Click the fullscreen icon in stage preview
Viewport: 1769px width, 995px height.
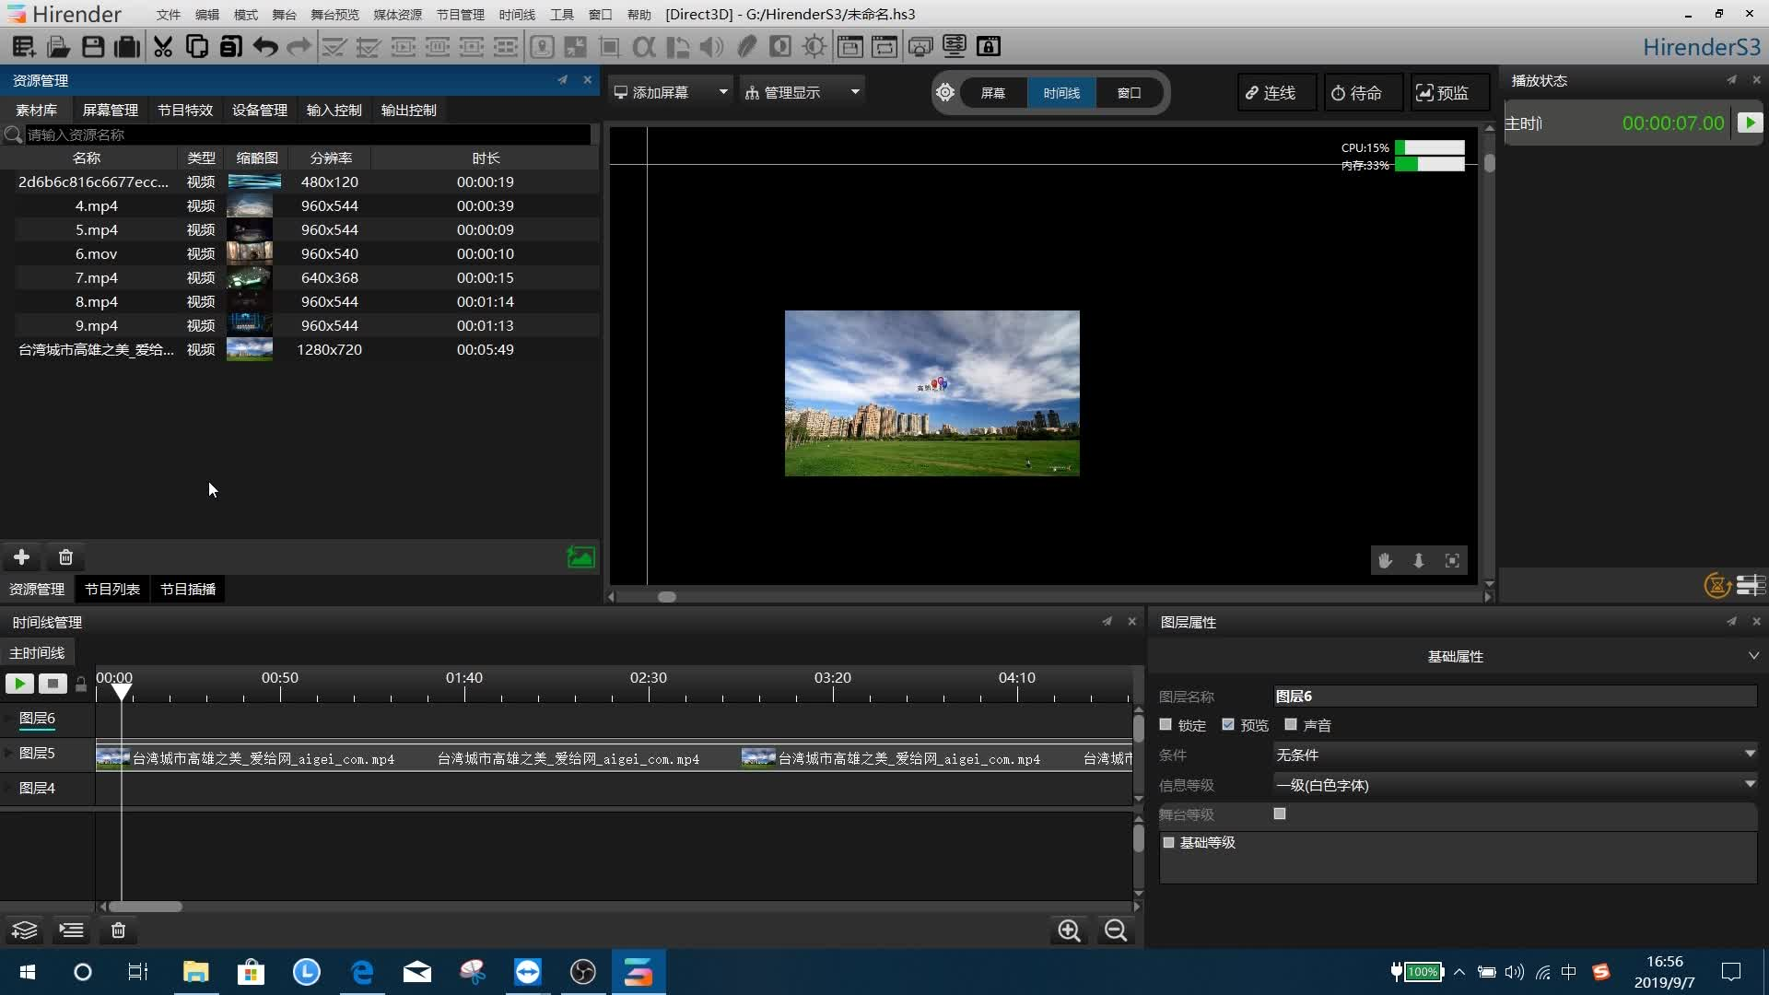click(x=1452, y=560)
